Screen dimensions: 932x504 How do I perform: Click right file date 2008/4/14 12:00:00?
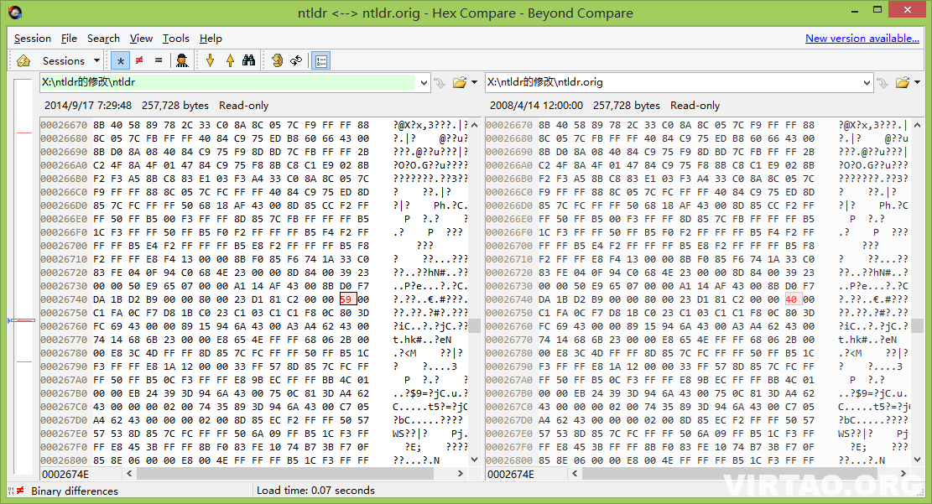click(536, 105)
